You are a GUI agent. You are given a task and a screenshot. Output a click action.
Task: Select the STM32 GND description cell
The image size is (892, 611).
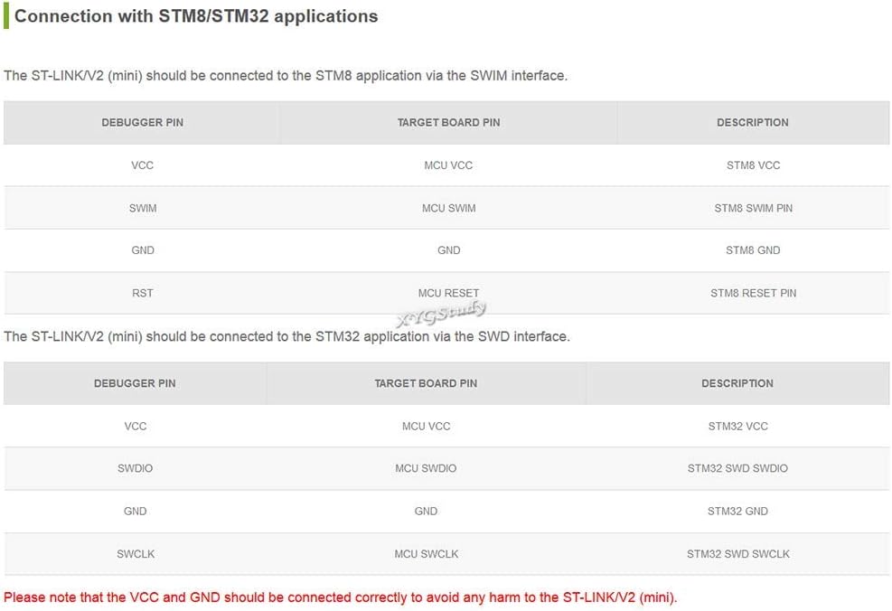(737, 512)
